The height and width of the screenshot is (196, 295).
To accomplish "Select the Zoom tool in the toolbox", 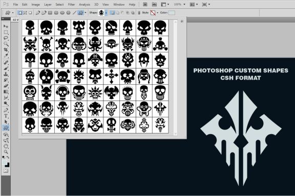I will 6,152.
